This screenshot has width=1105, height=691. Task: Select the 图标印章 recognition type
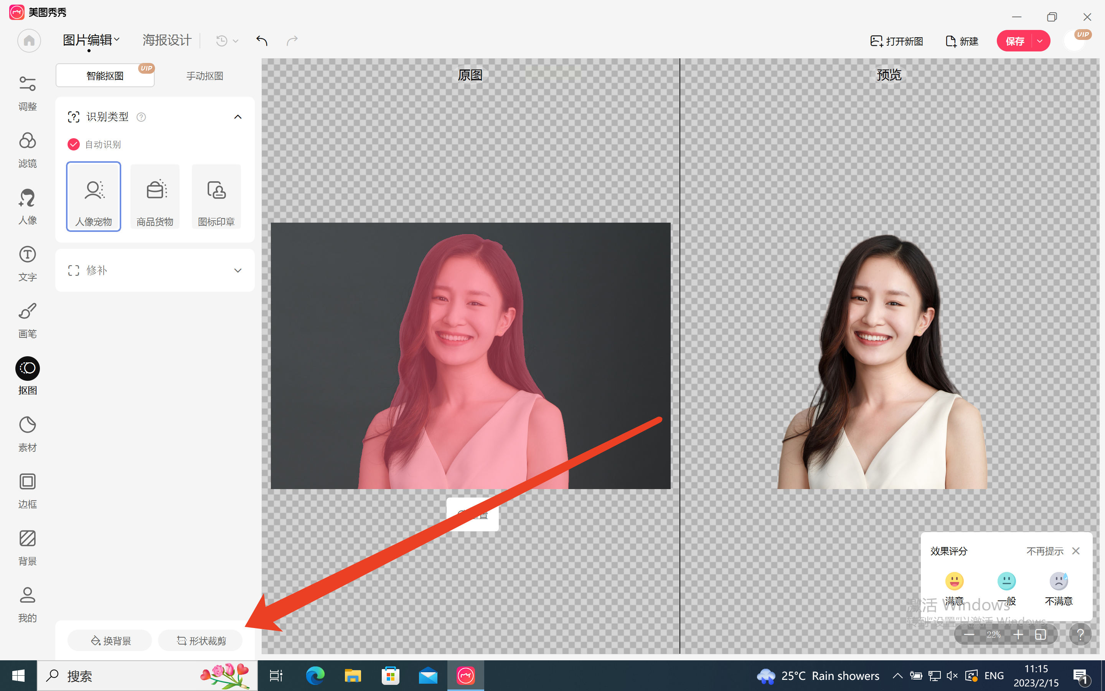pyautogui.click(x=216, y=197)
